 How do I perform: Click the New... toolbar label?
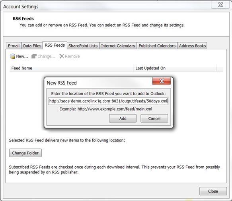click(x=22, y=56)
